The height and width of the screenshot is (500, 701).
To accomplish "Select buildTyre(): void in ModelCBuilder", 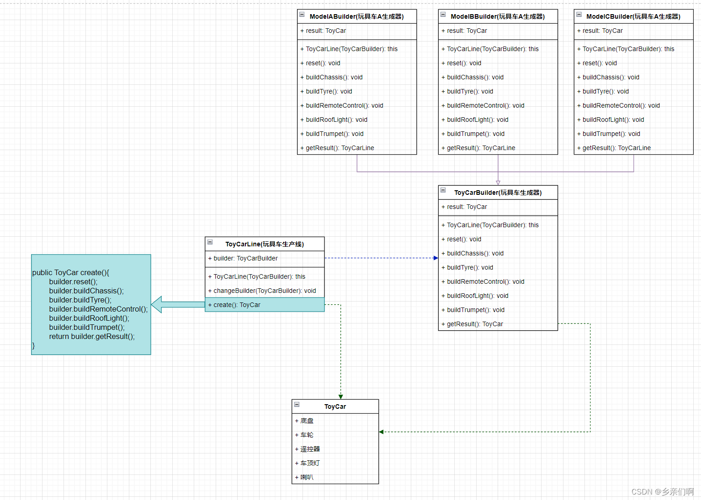I will pos(634,91).
